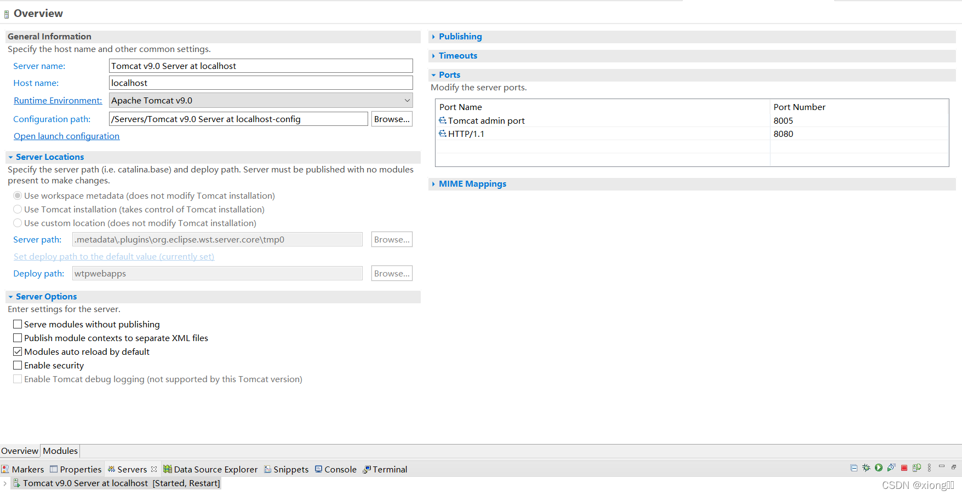Click Browse next to Configuration path
Image resolution: width=962 pixels, height=496 pixels.
[392, 119]
